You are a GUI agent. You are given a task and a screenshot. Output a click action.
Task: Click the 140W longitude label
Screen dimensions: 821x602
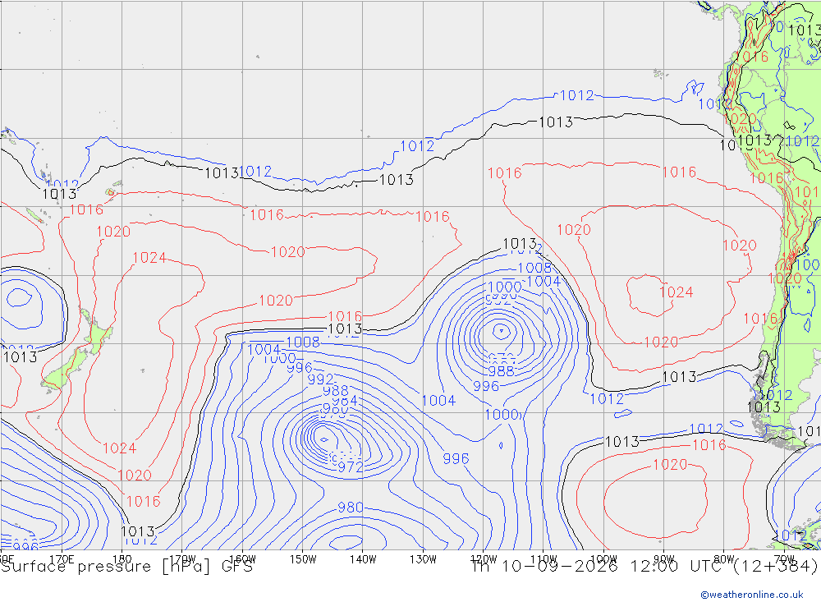coord(363,559)
